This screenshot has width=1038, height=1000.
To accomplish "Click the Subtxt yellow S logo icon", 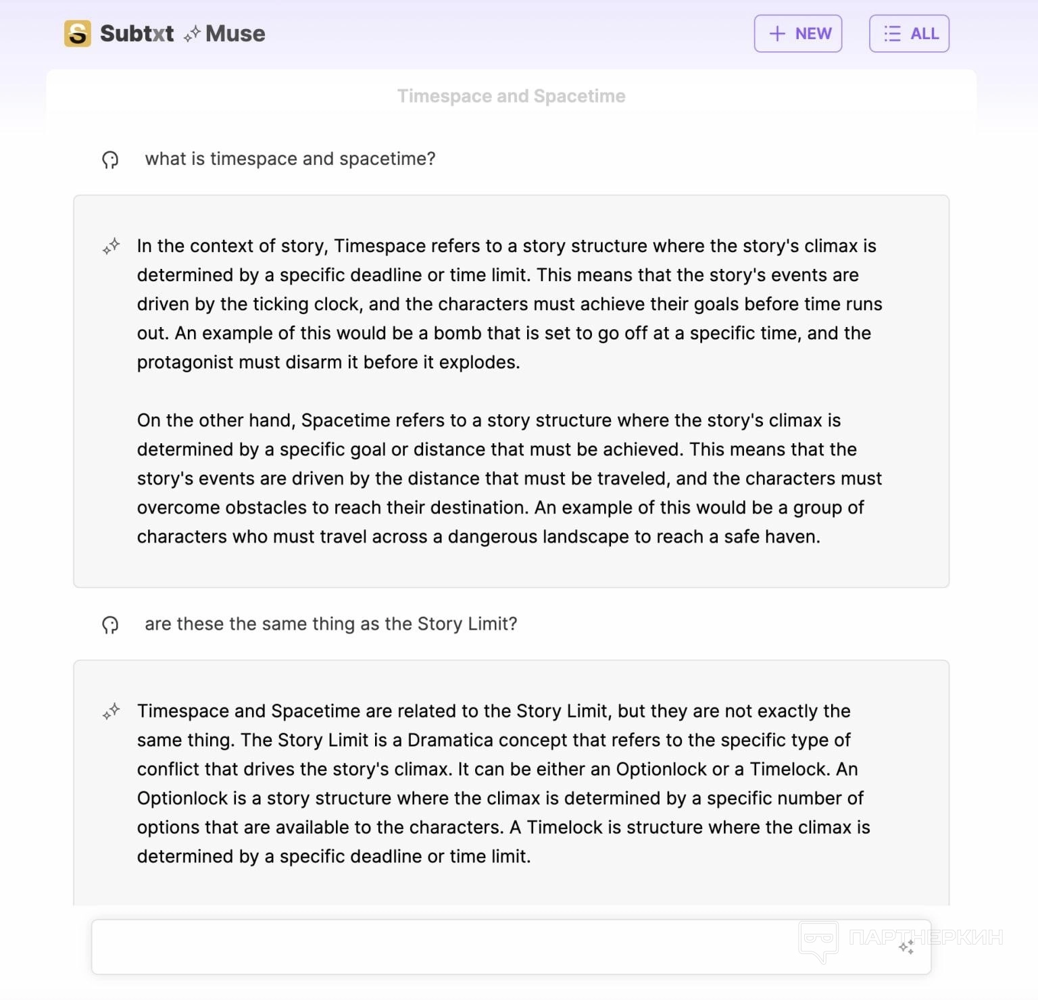I will pyautogui.click(x=78, y=33).
